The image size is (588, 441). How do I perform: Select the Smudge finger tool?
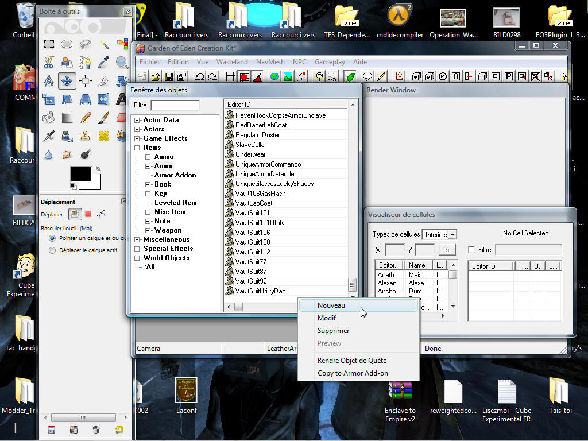pos(67,154)
